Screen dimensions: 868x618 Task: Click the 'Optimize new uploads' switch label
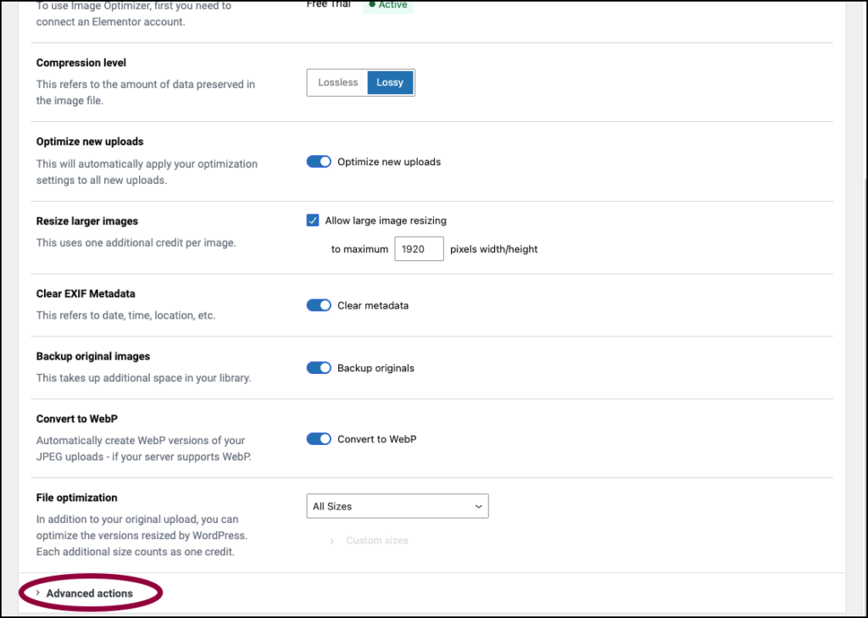[389, 162]
